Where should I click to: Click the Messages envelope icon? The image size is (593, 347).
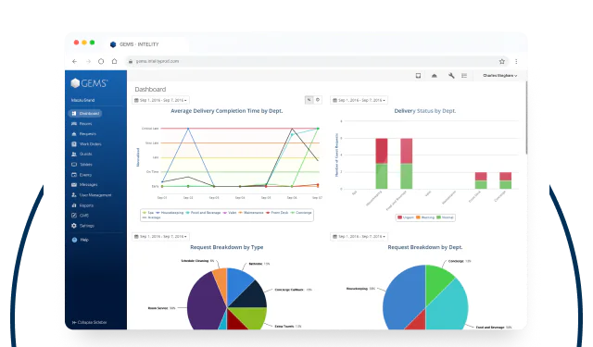pos(74,185)
